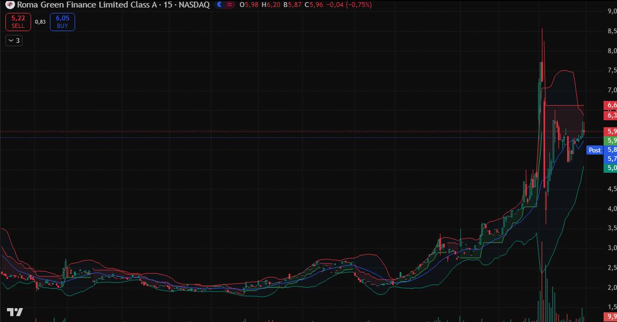This screenshot has width=617, height=322.
Task: Select the spread value 0,83
Action: click(x=40, y=22)
